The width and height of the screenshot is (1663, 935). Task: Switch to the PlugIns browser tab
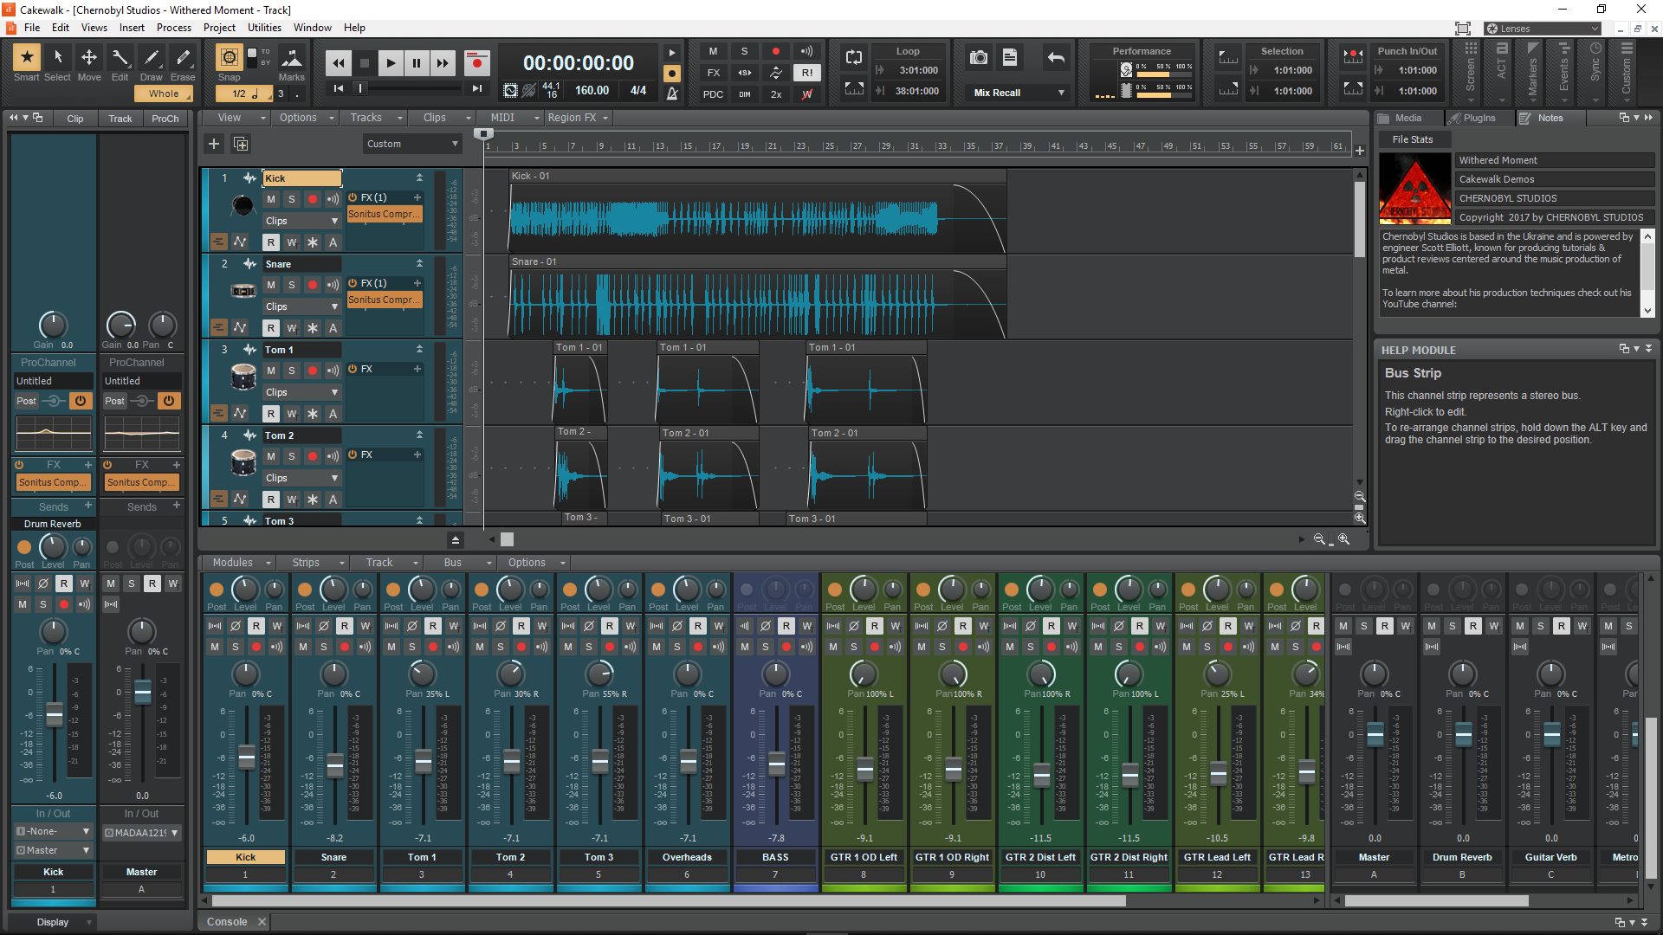tap(1479, 118)
